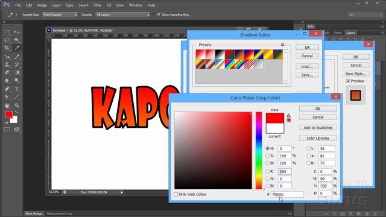Select the H (hue) radio button
This screenshot has width=386, height=217.
268,149
